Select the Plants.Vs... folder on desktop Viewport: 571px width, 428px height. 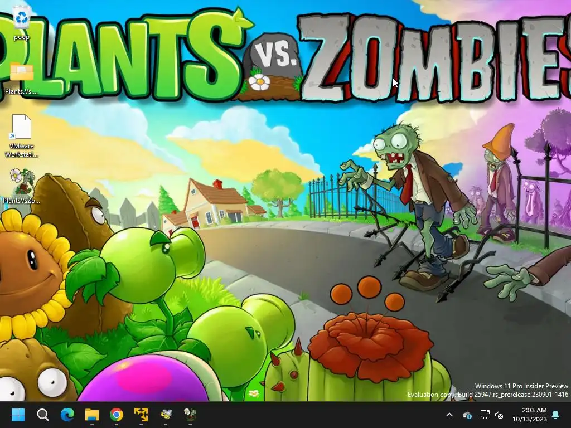(x=22, y=78)
